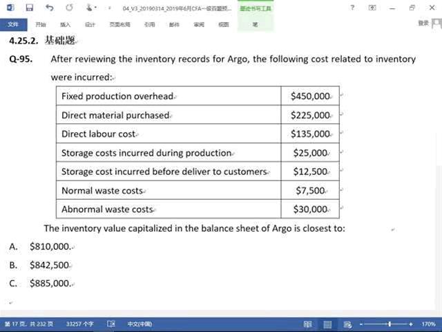This screenshot has width=442, height=332.
Task: Click the zoom in plus button
Action: (x=411, y=324)
